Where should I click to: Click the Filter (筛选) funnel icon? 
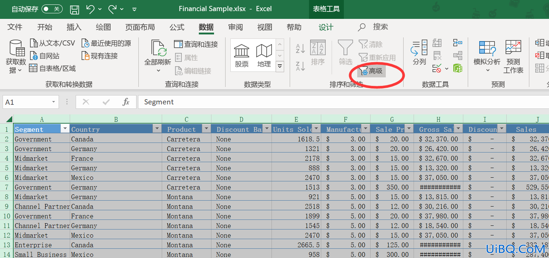(345, 48)
